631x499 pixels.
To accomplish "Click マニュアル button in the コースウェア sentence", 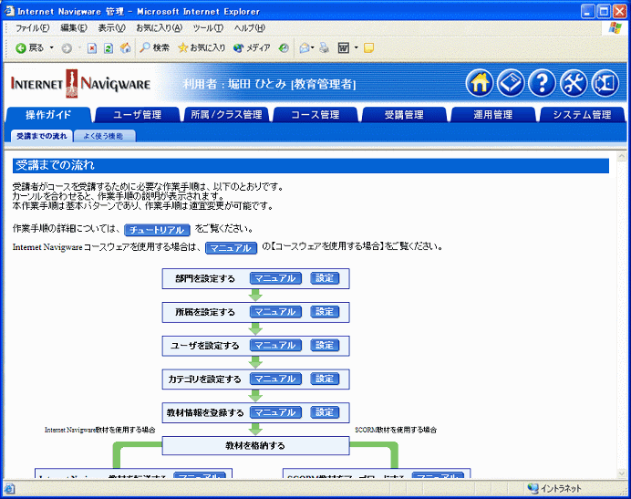I will [x=231, y=248].
